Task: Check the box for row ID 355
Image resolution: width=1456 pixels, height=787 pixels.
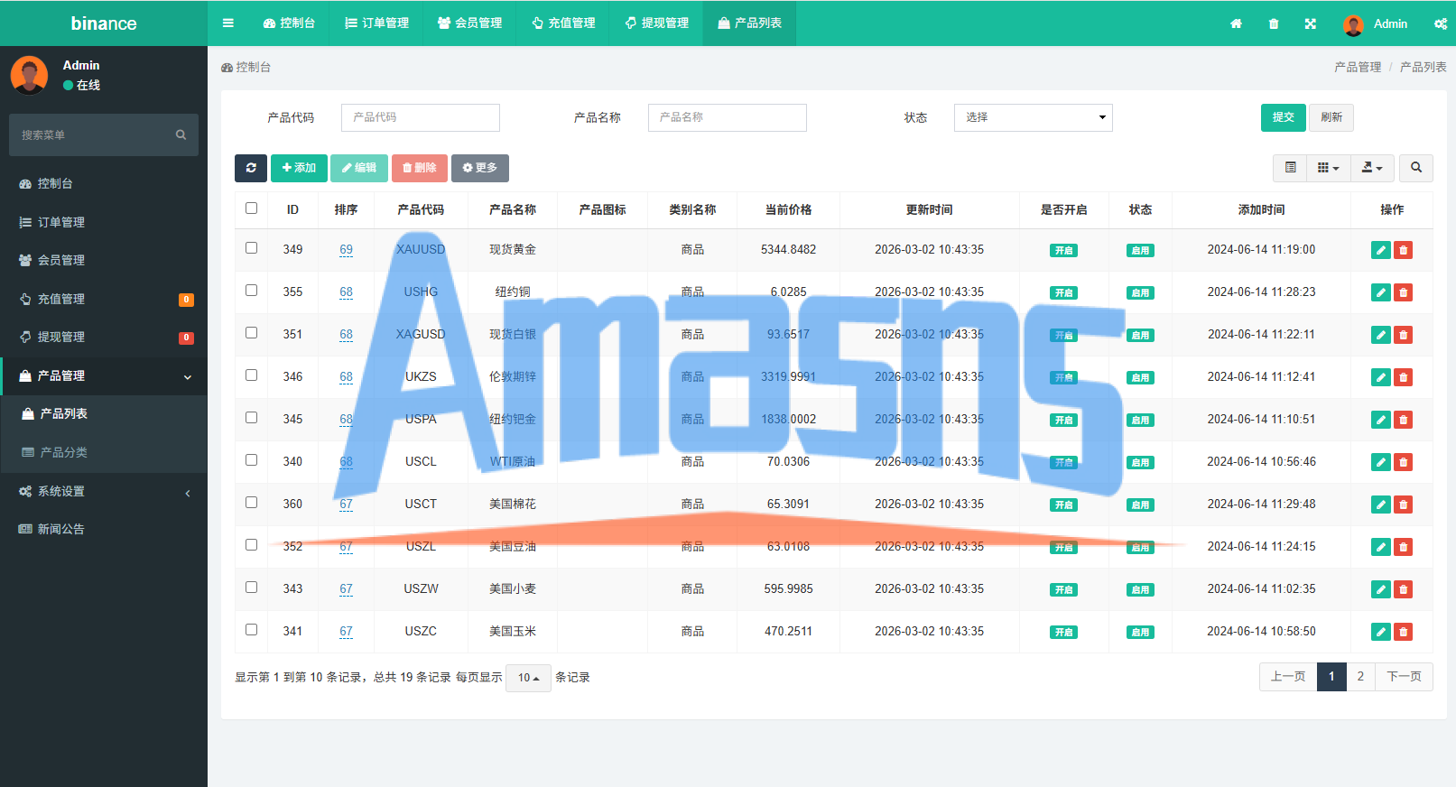Action: [x=251, y=291]
